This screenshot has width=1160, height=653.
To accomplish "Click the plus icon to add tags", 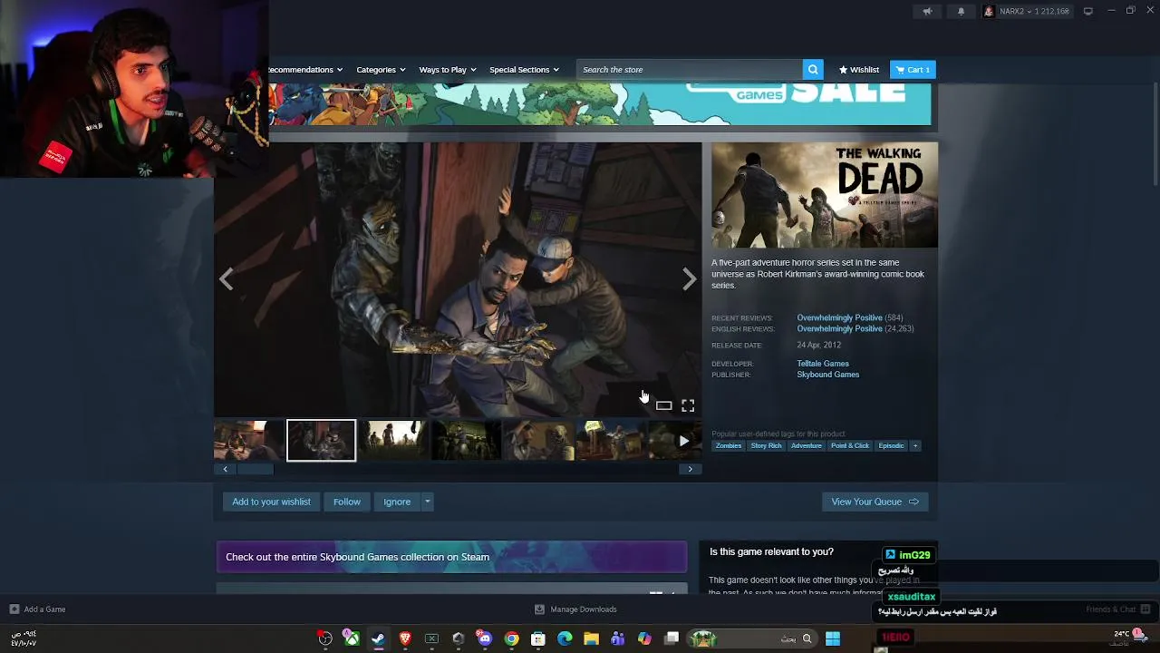I will pos(915,445).
